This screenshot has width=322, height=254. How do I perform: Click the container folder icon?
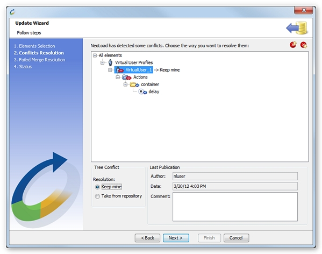(134, 84)
